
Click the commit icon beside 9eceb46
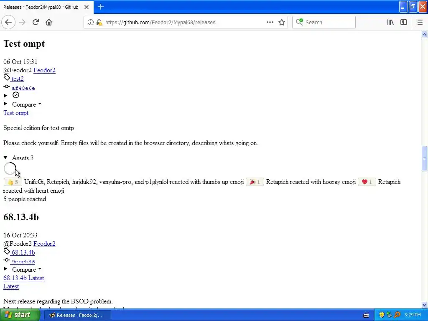[7, 260]
